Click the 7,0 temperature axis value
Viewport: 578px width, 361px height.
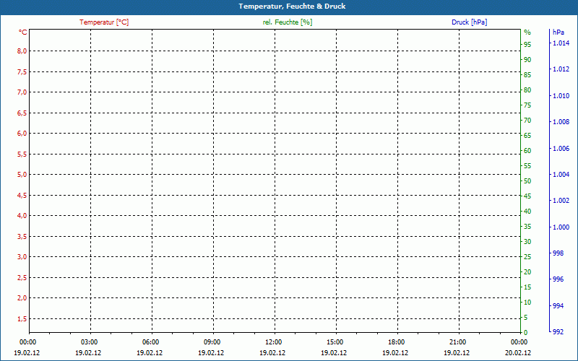(x=22, y=92)
